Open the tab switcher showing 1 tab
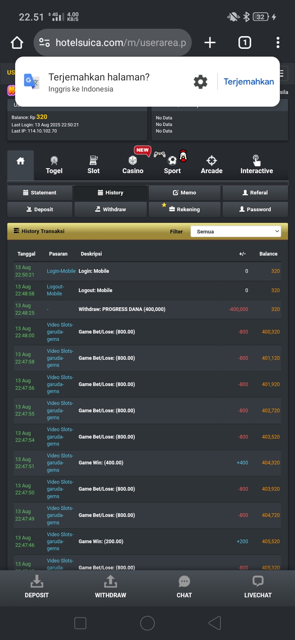Viewport: 295px width, 640px height. coord(245,43)
